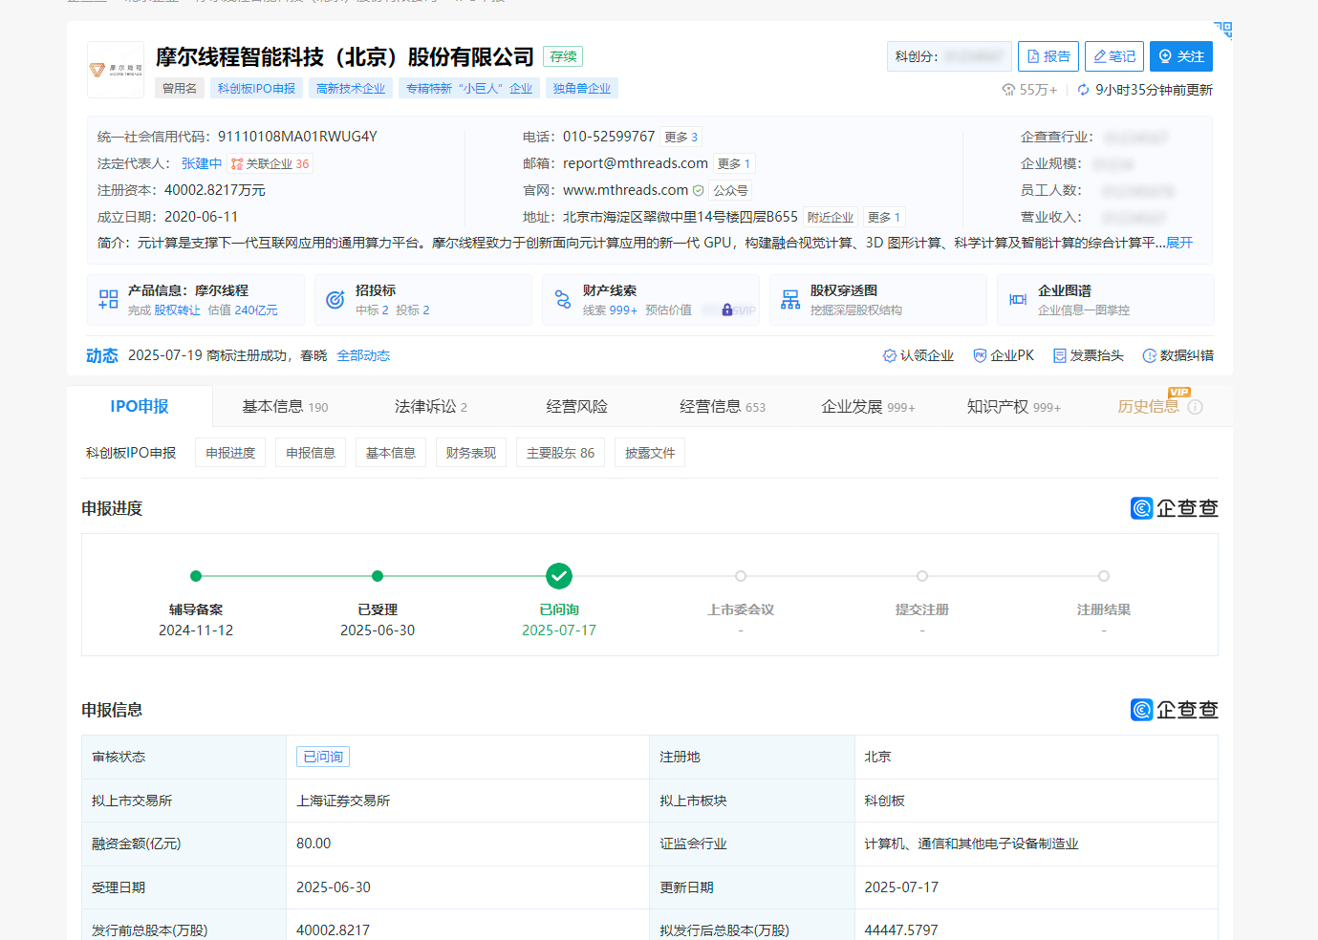This screenshot has height=940, width=1318.
Task: Select the 曾用名 tag
Action: [x=179, y=88]
